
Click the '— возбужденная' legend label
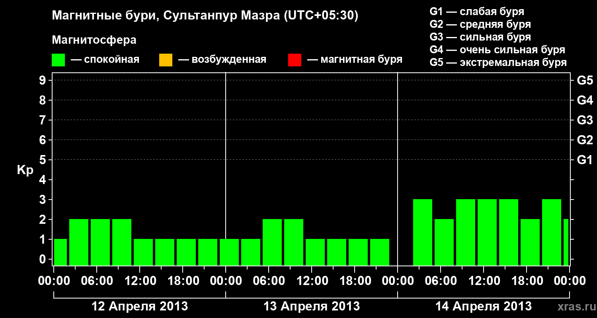click(222, 60)
